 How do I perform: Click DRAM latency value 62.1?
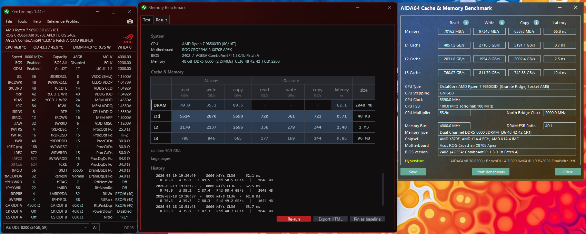[x=342, y=105]
